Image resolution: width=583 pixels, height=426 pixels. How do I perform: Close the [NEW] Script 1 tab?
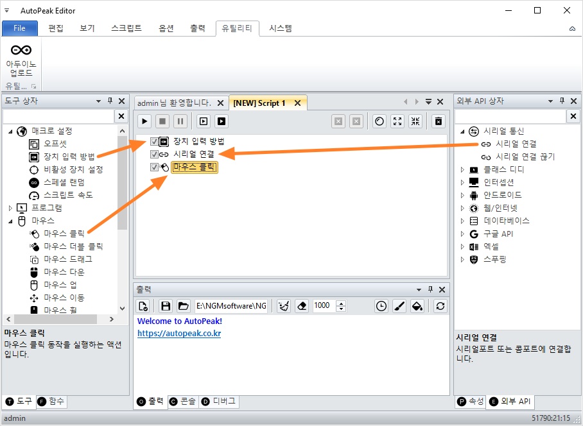[297, 103]
